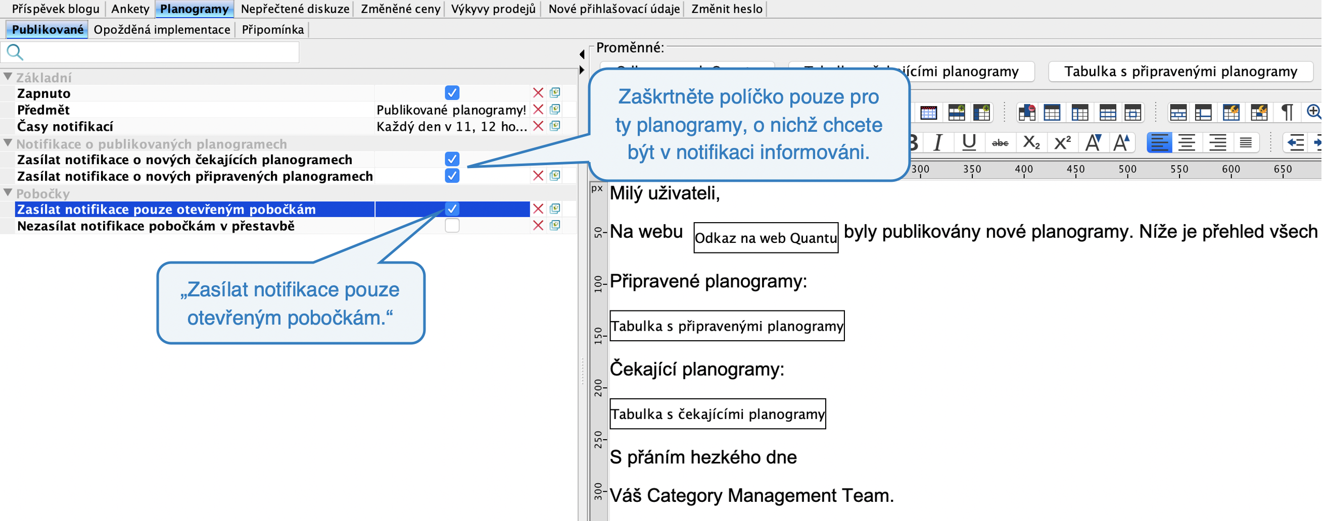Click the zoom-in magnifier icon
This screenshot has width=1324, height=521.
point(1315,112)
